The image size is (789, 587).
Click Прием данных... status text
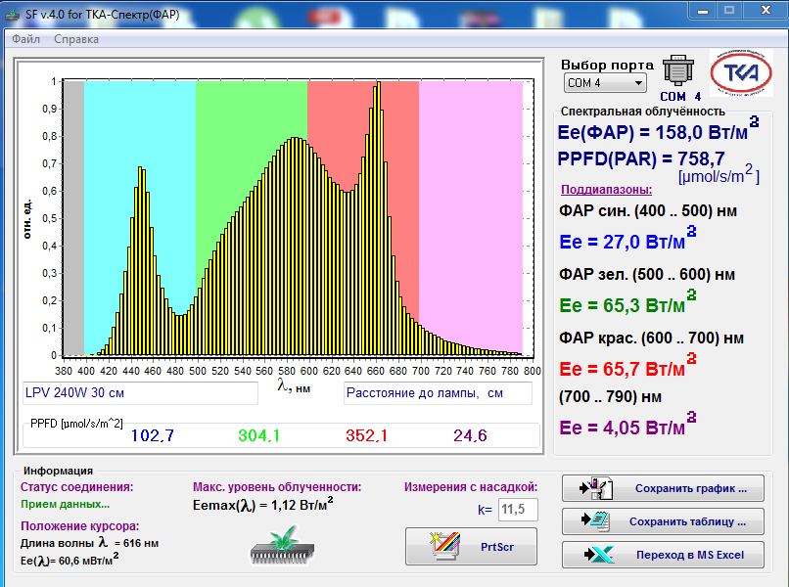point(65,504)
